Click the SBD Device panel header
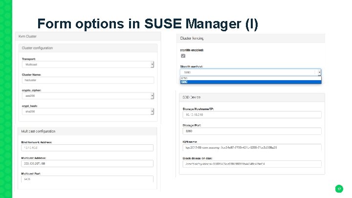 coord(251,98)
